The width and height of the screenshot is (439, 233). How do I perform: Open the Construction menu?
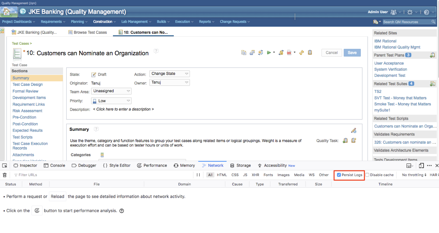(104, 22)
